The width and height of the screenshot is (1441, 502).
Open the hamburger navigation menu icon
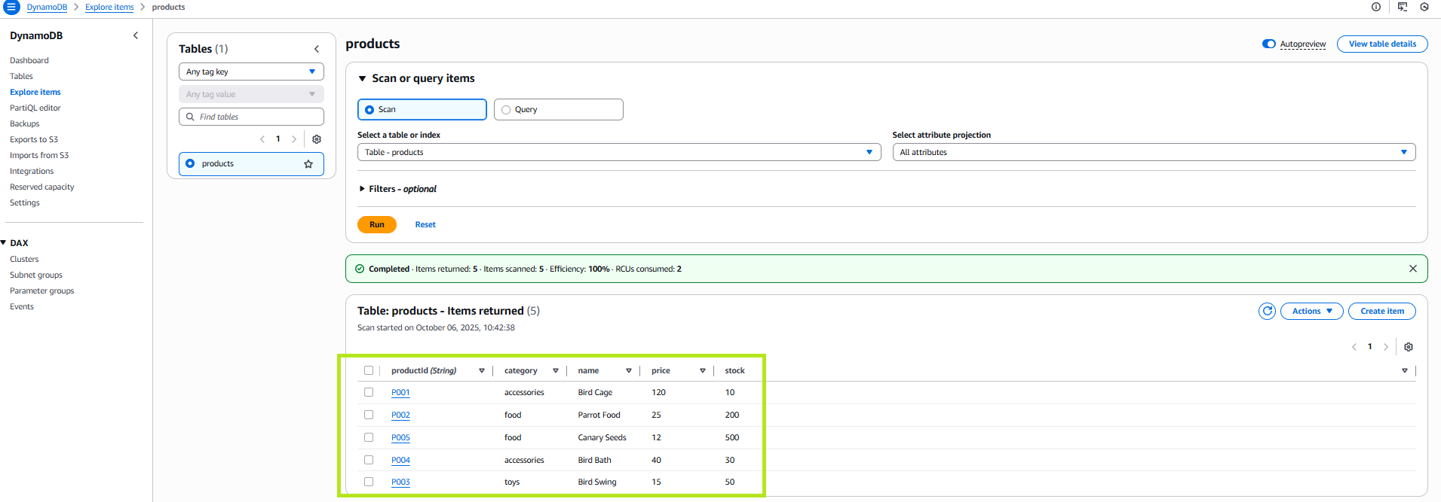(11, 8)
